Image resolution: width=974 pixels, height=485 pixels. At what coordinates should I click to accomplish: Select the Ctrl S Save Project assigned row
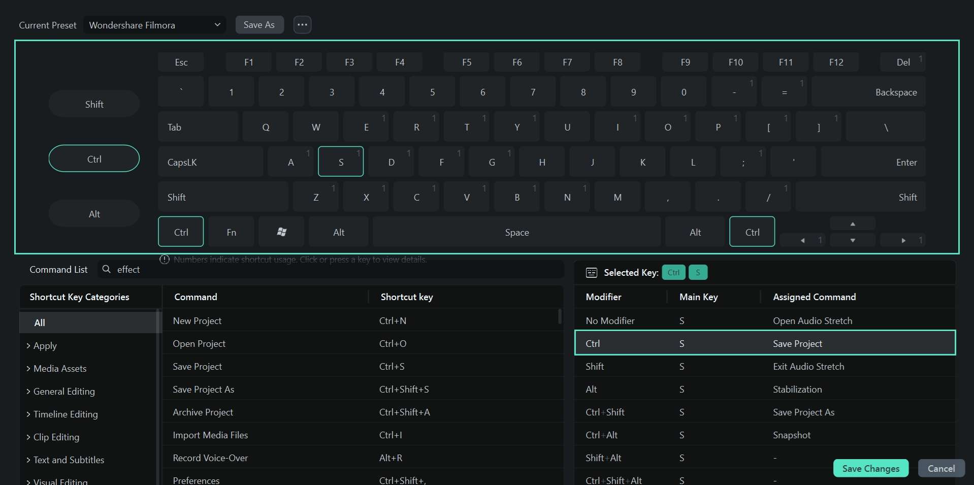765,343
